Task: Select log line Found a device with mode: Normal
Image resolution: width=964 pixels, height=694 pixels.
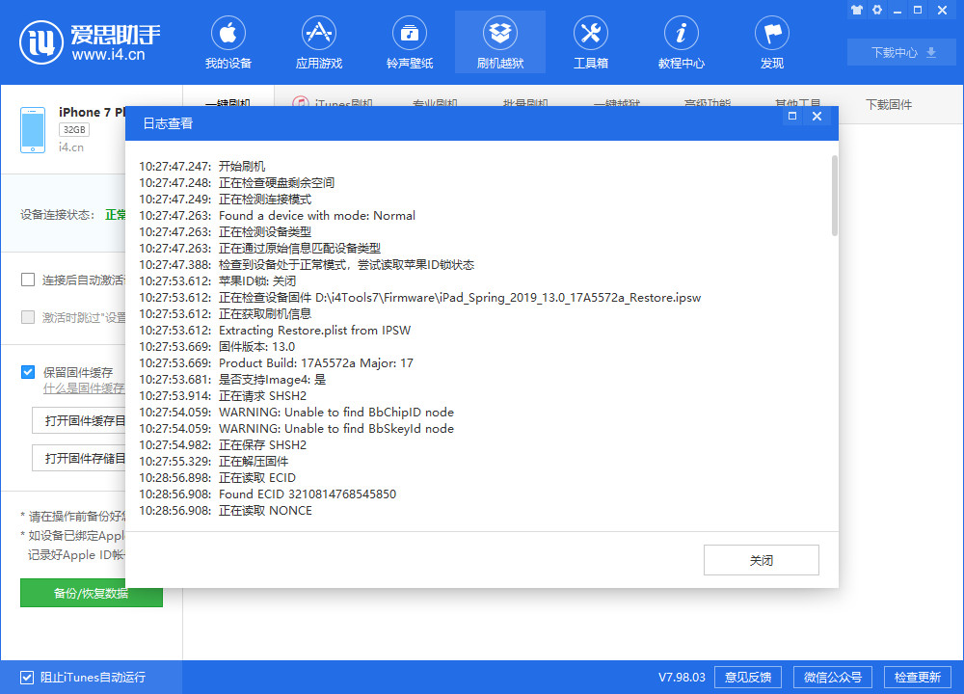Action: (x=278, y=215)
